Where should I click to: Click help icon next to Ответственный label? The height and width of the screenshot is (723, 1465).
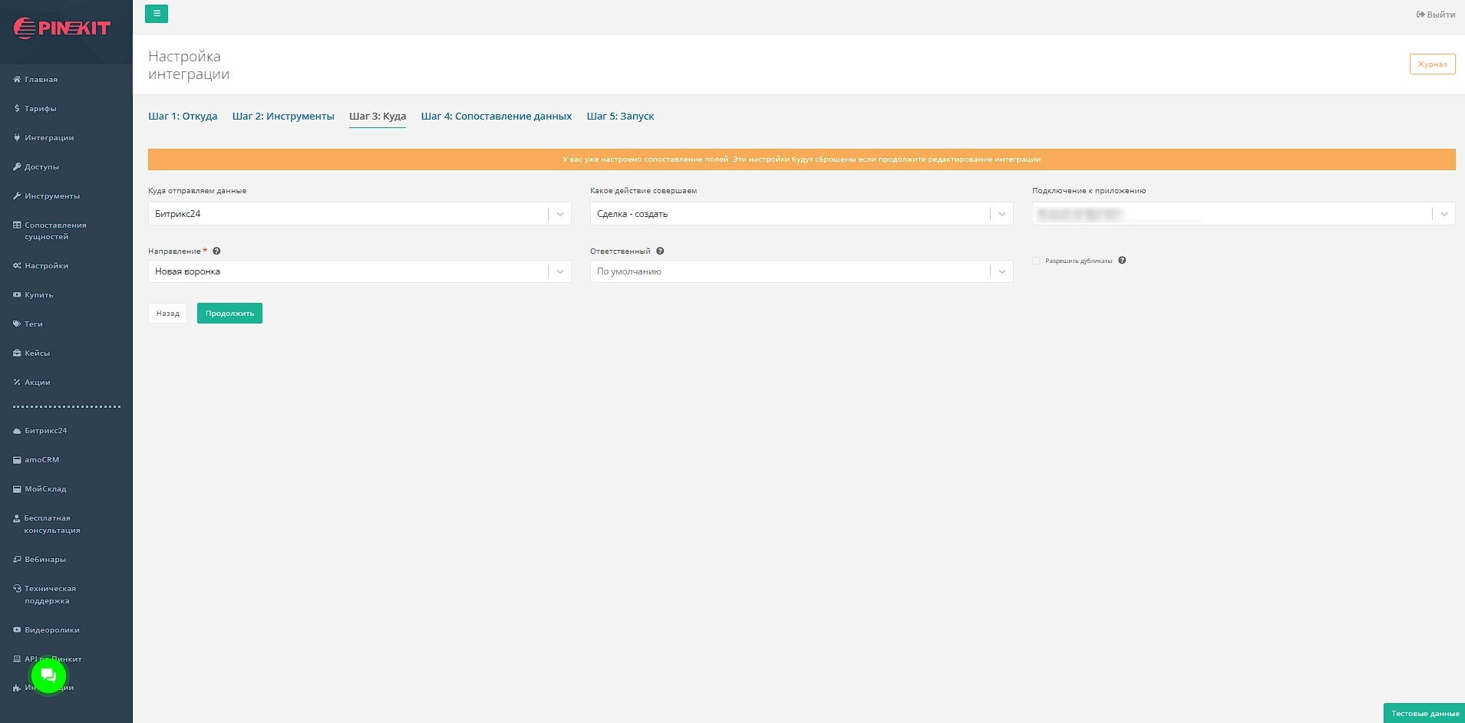[660, 251]
